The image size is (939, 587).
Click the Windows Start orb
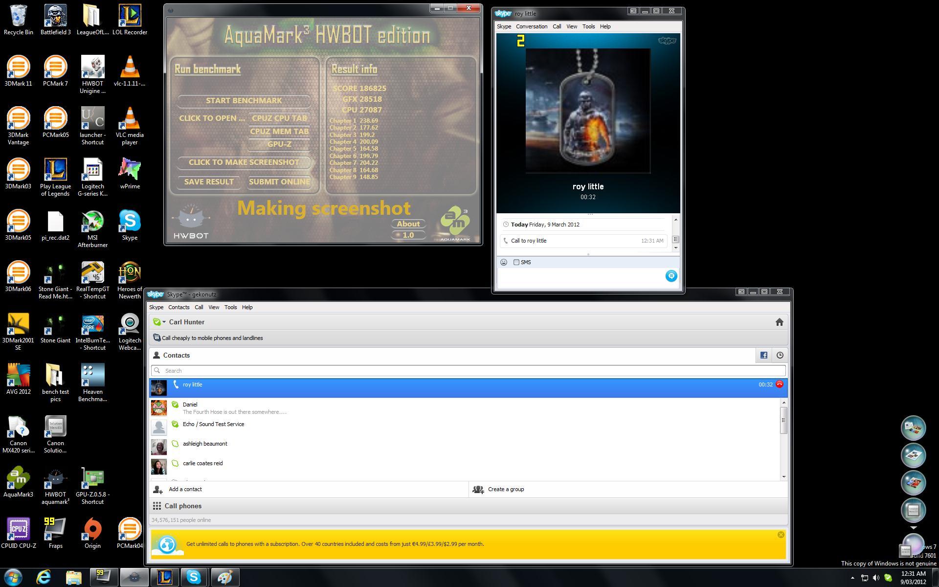(x=13, y=577)
